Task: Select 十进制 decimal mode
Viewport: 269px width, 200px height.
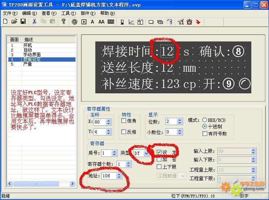Action: tap(204, 126)
